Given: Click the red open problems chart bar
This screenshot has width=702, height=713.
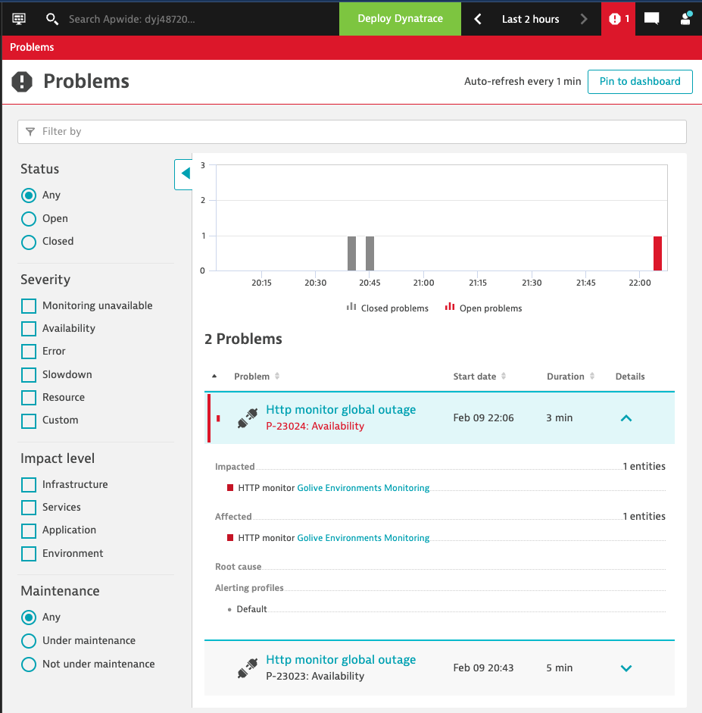Looking at the screenshot, I should coord(657,253).
